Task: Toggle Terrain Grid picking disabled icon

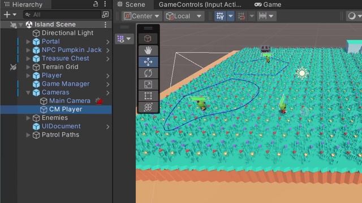Action: [x=13, y=67]
